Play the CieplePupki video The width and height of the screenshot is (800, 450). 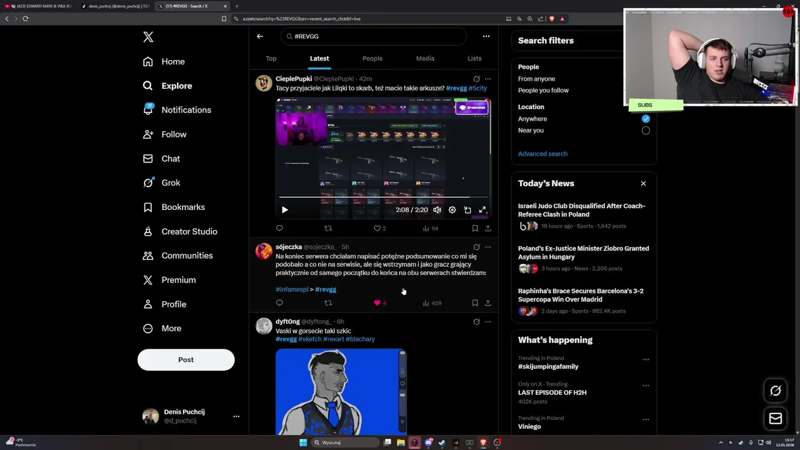click(285, 210)
